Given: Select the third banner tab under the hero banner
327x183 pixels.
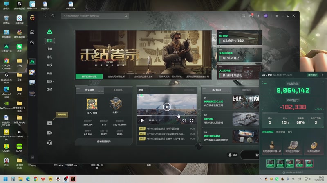Looking at the screenshot, I should [x=143, y=76].
